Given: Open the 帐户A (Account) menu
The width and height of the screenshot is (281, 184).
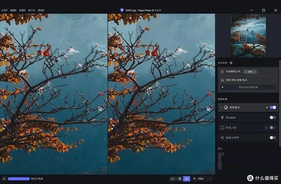Looking at the screenshot, I should [32, 10].
